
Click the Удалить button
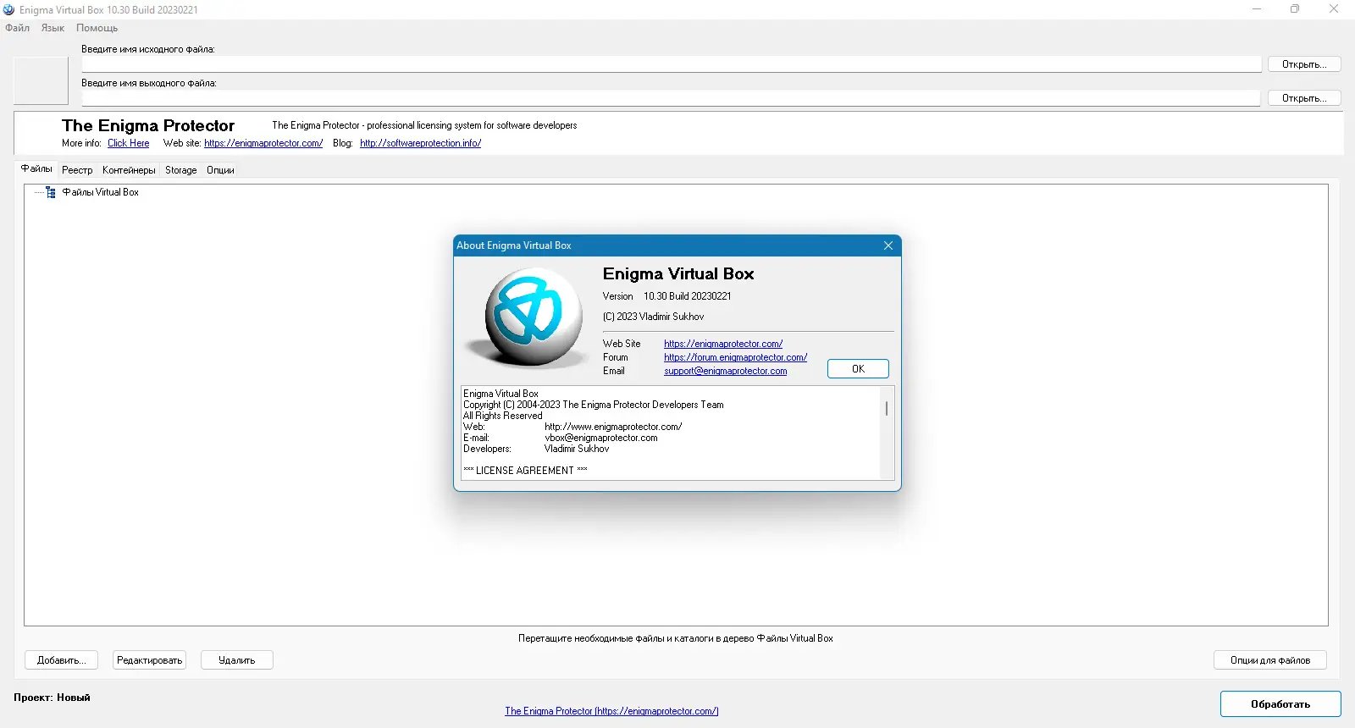(237, 660)
